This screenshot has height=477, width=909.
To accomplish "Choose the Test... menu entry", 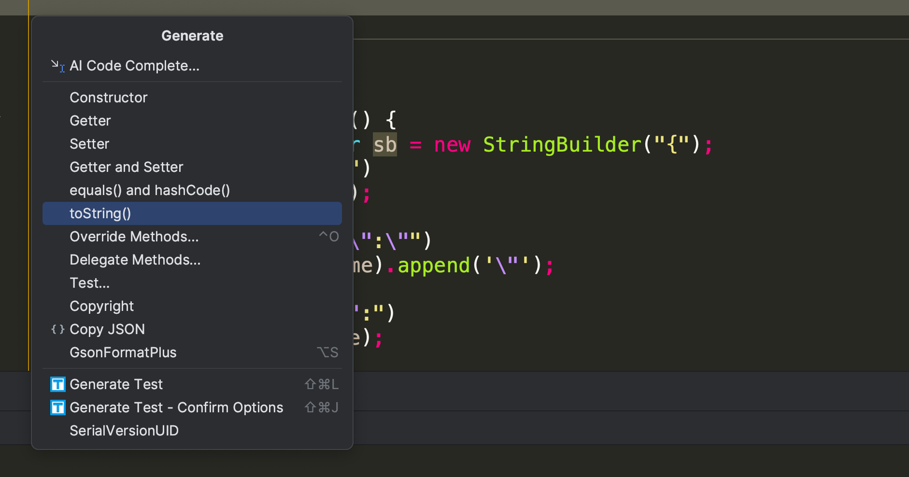I will [x=192, y=283].
